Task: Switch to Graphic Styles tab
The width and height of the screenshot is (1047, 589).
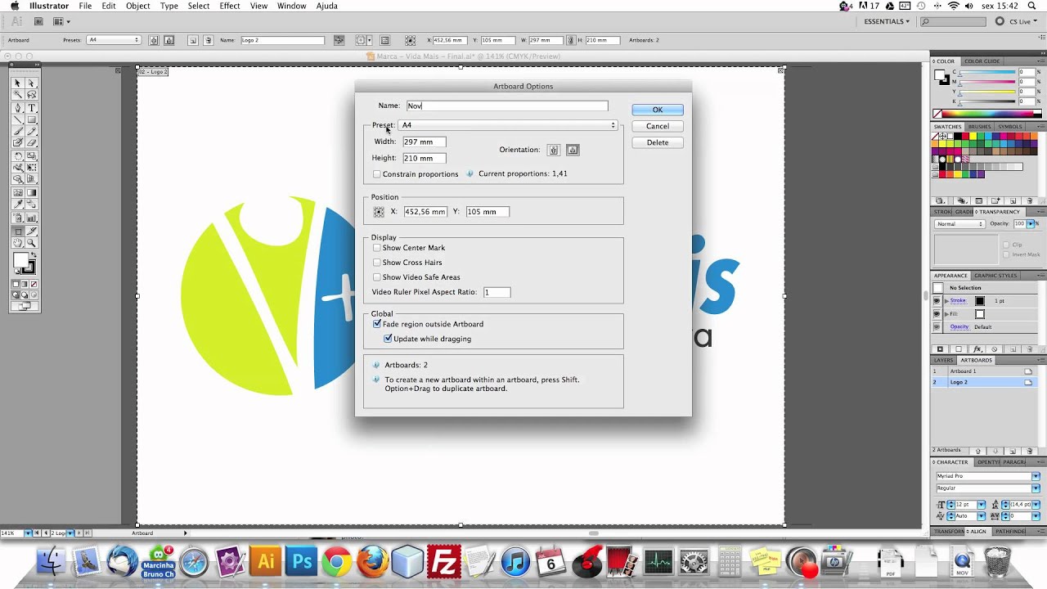Action: [995, 276]
